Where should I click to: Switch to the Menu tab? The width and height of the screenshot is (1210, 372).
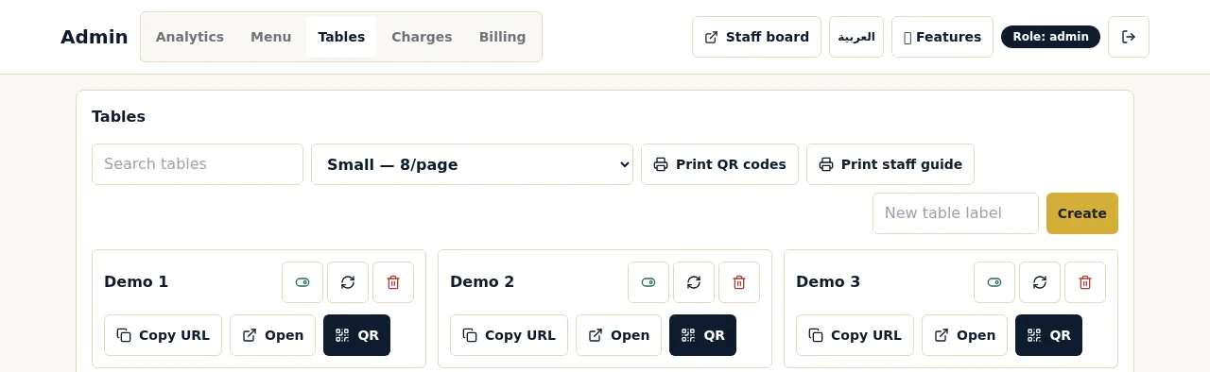270,37
